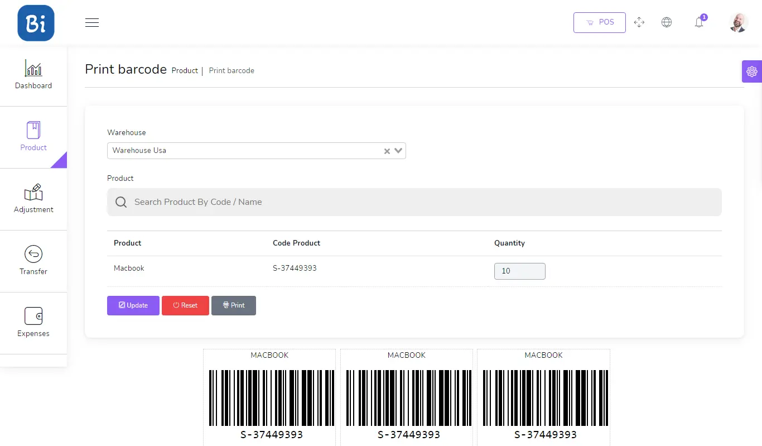
Task: Click the quantity field showing 10
Action: pos(520,271)
